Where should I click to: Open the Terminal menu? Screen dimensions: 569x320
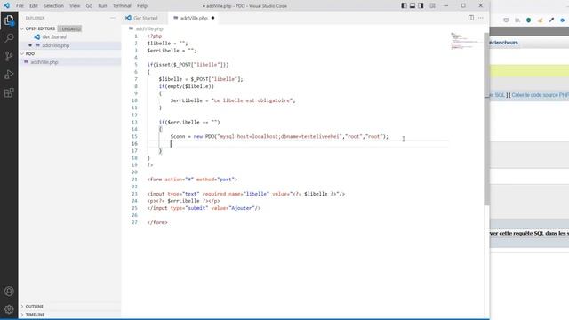(x=122, y=6)
